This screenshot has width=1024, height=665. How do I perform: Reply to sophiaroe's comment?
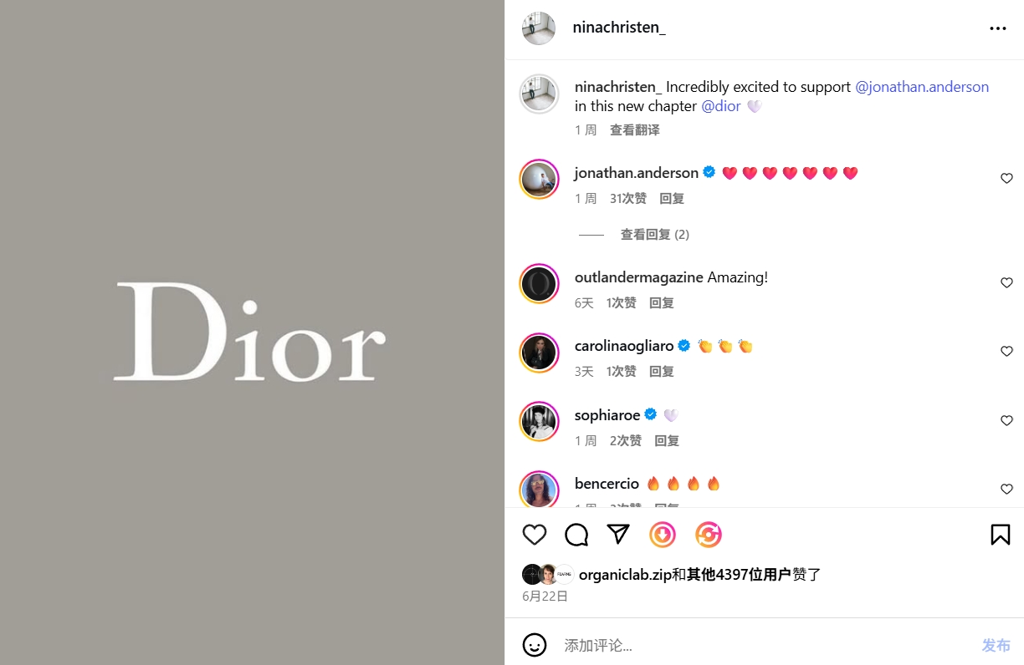pyautogui.click(x=667, y=440)
